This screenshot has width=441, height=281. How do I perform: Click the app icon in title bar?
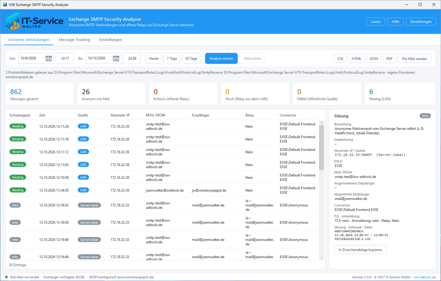(5, 4)
